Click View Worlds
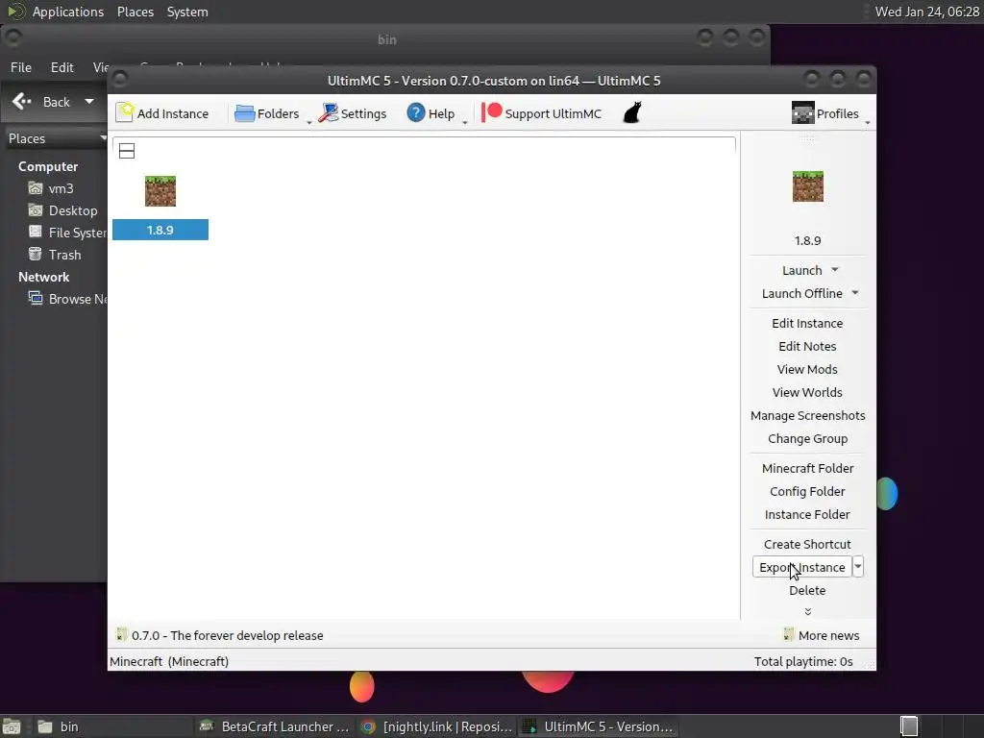Screen dimensions: 984x738 [807, 392]
